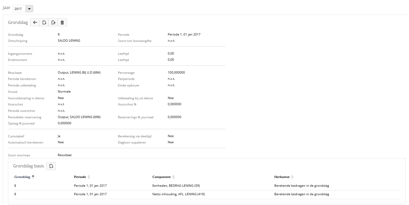Add a new Grondslag basis entry

point(51,166)
